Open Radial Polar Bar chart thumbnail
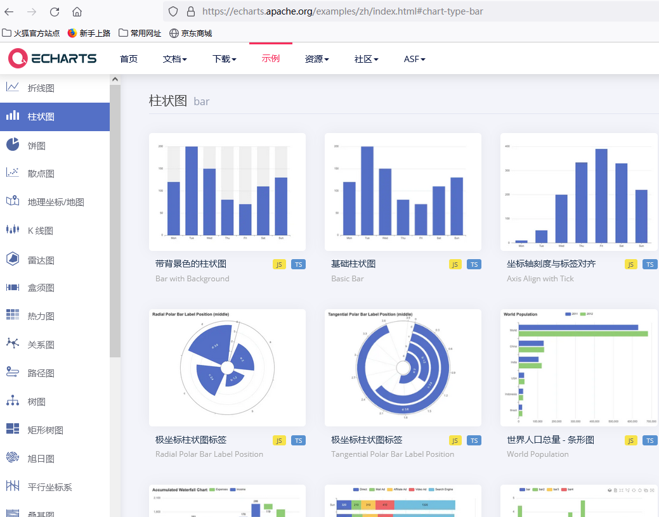Viewport: 659px width, 517px height. (227, 368)
